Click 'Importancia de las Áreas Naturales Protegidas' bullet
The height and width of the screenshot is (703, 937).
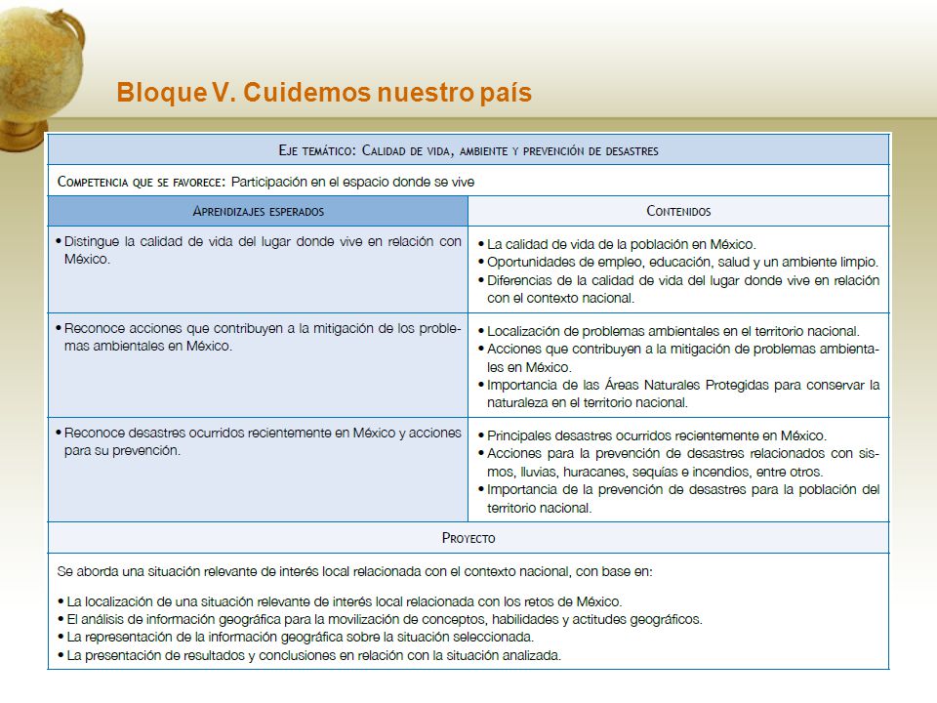tap(679, 393)
